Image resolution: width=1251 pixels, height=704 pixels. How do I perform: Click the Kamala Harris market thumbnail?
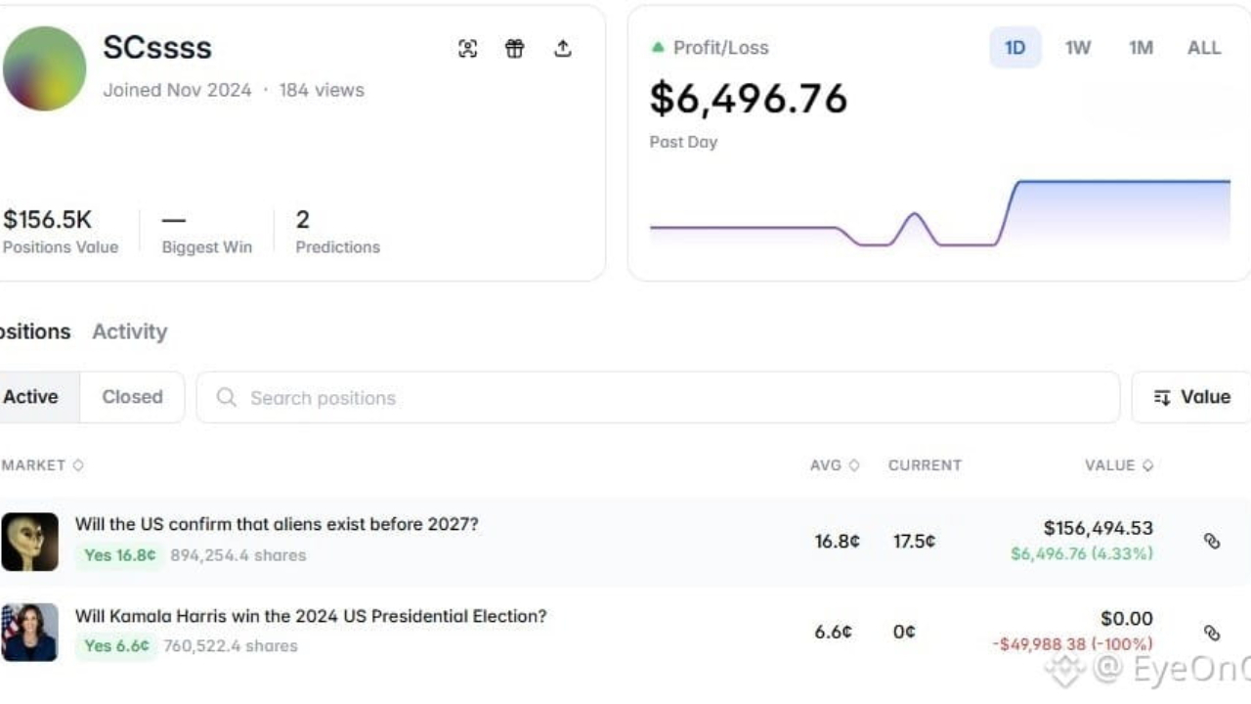[29, 633]
